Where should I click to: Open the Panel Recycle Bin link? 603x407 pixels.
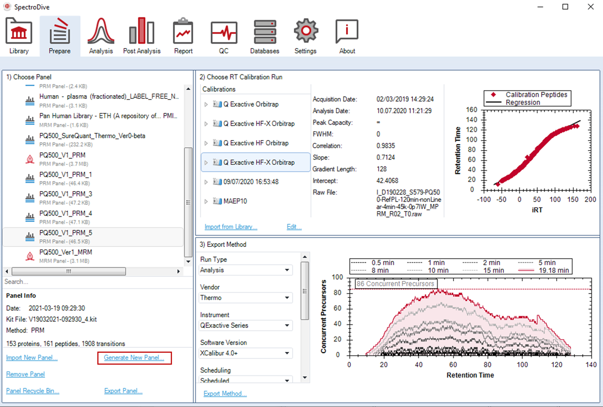(x=32, y=391)
